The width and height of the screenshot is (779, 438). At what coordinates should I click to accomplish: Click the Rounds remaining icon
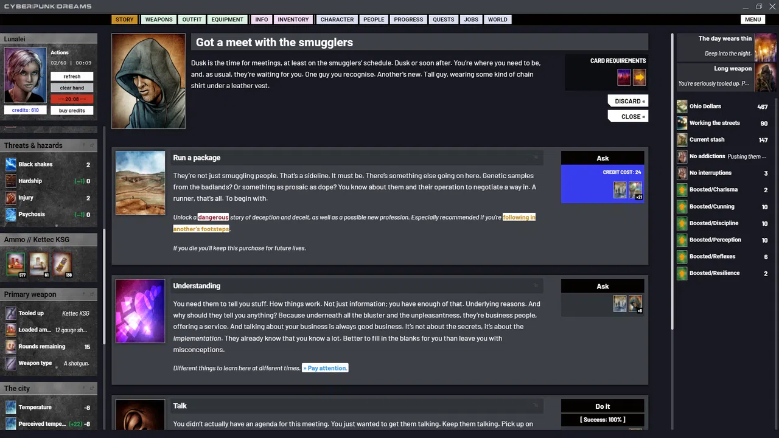(11, 347)
